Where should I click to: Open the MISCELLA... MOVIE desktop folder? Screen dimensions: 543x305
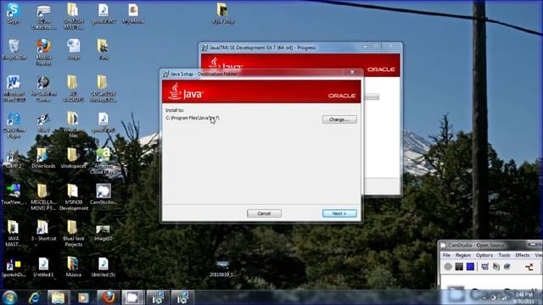(43, 197)
